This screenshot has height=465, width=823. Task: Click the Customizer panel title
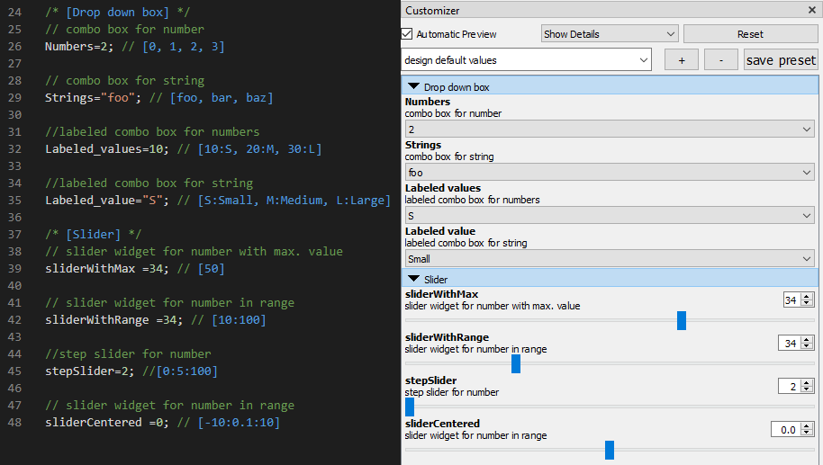coord(432,11)
